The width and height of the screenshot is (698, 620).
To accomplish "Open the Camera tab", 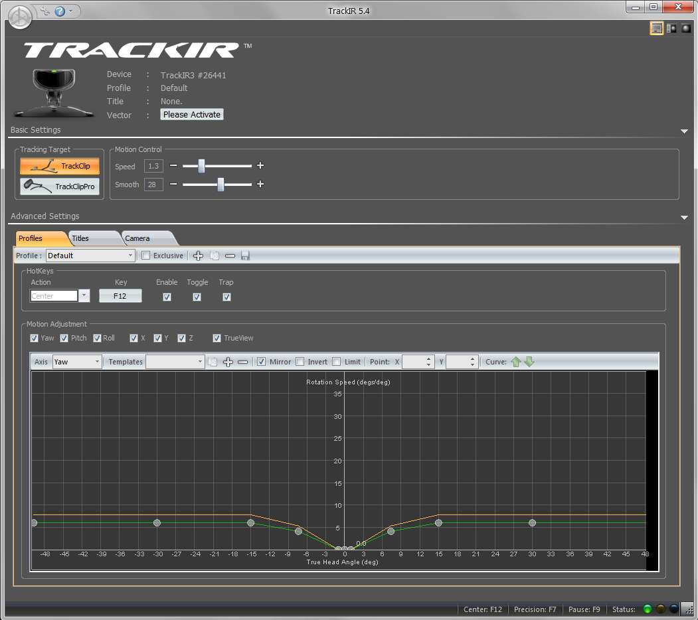I will click(x=147, y=238).
